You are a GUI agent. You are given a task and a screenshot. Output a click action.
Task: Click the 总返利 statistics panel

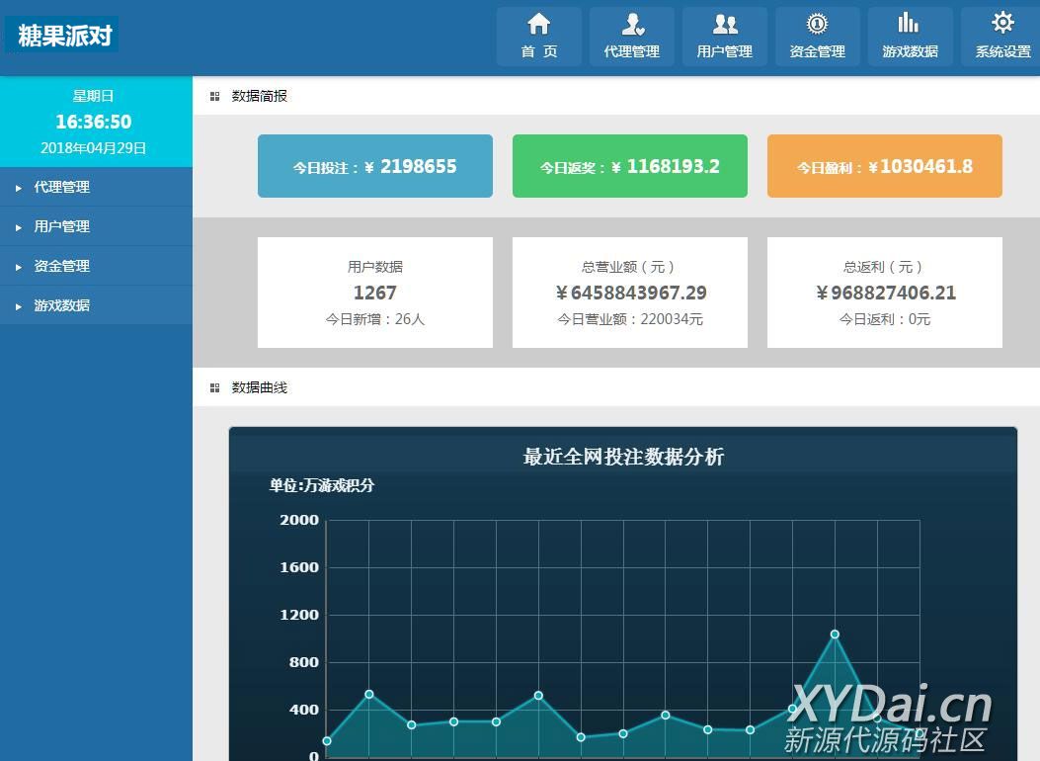[x=885, y=293]
